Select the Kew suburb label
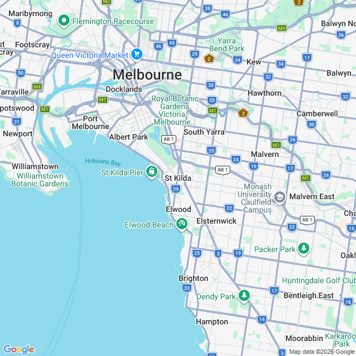This screenshot has height=356, width=356. coord(254,62)
